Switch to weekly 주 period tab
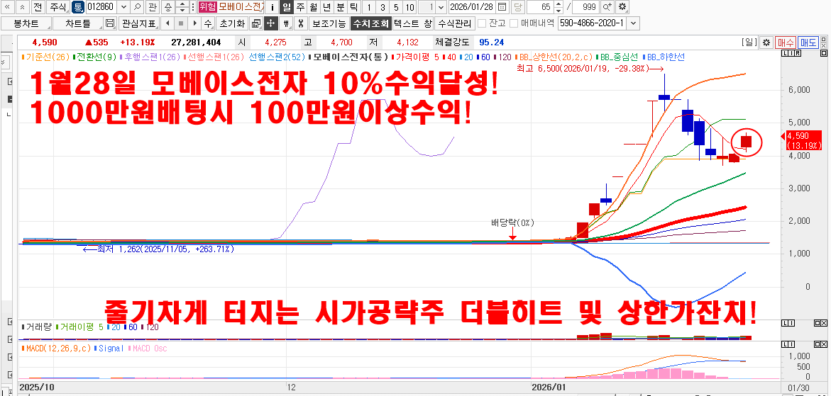Viewport: 831px width, 396px height. 299,6
